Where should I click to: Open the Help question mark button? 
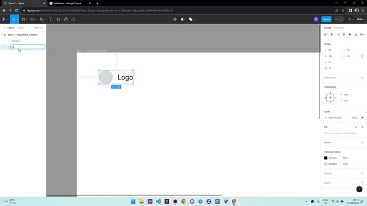pos(360,189)
